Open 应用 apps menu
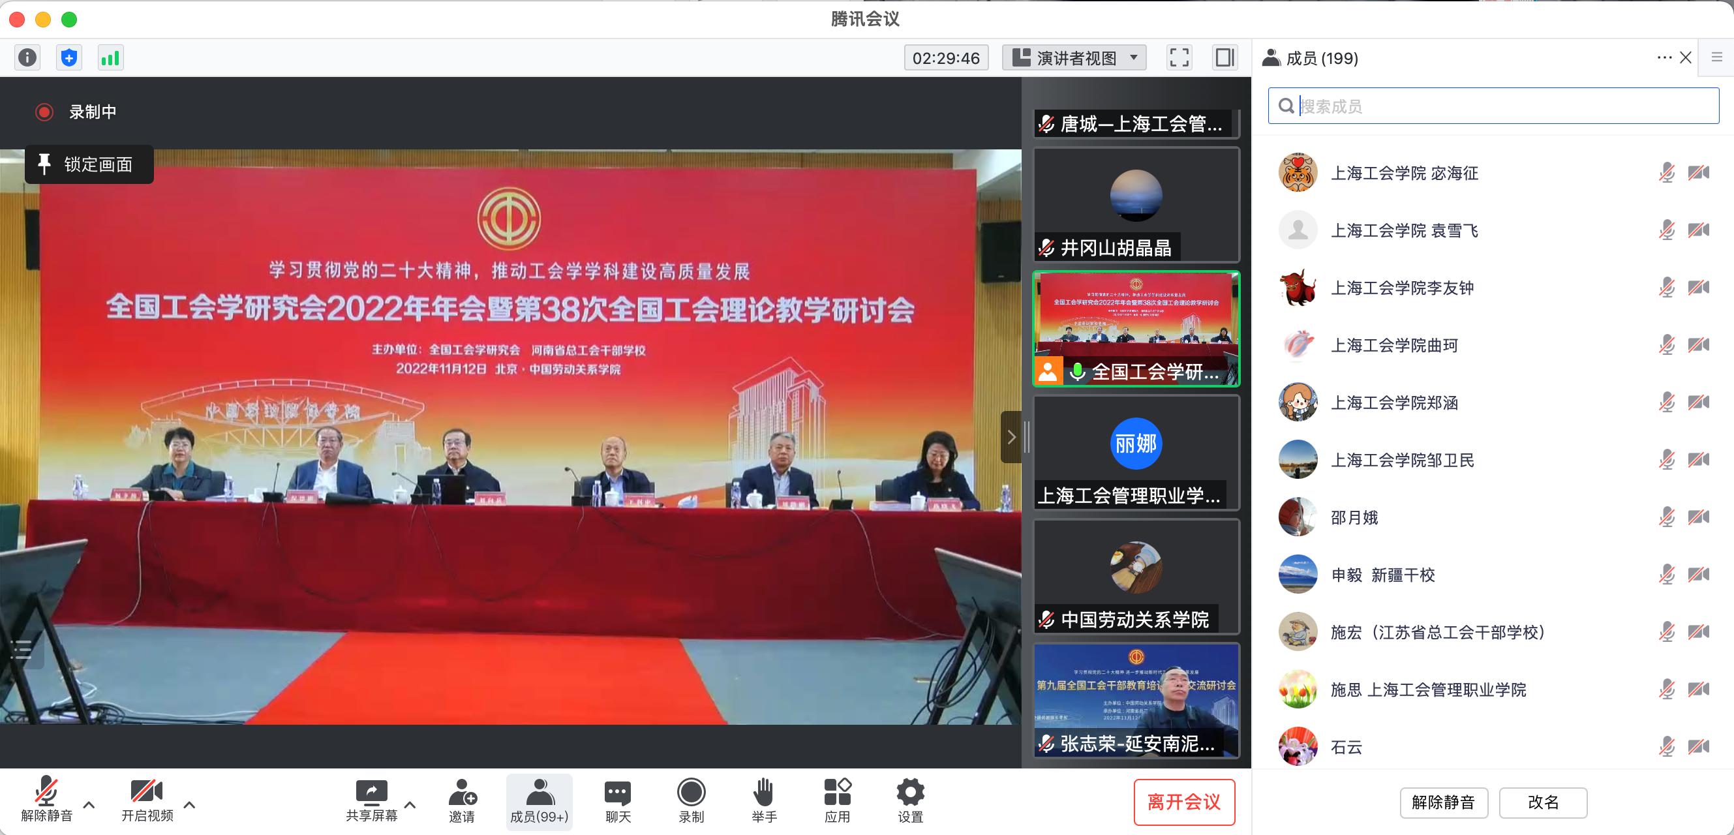The image size is (1734, 835). [838, 800]
